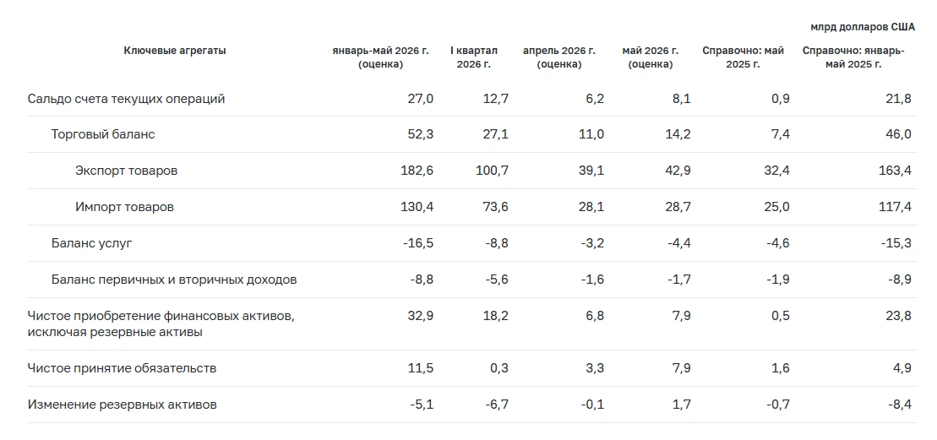Screen dimensions: 937x440
Task: Select the import value 117,4
Action: click(895, 207)
